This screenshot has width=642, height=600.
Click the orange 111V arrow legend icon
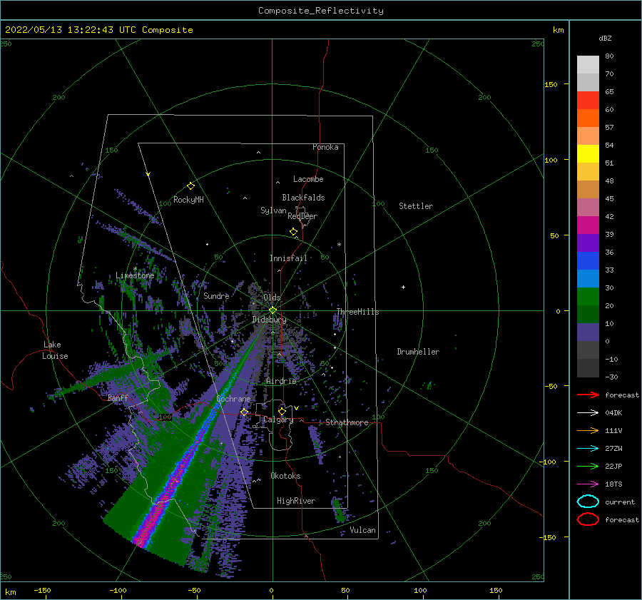(x=588, y=430)
